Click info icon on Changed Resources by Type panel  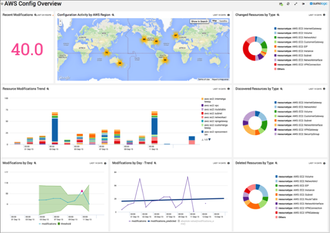(x=324, y=15)
